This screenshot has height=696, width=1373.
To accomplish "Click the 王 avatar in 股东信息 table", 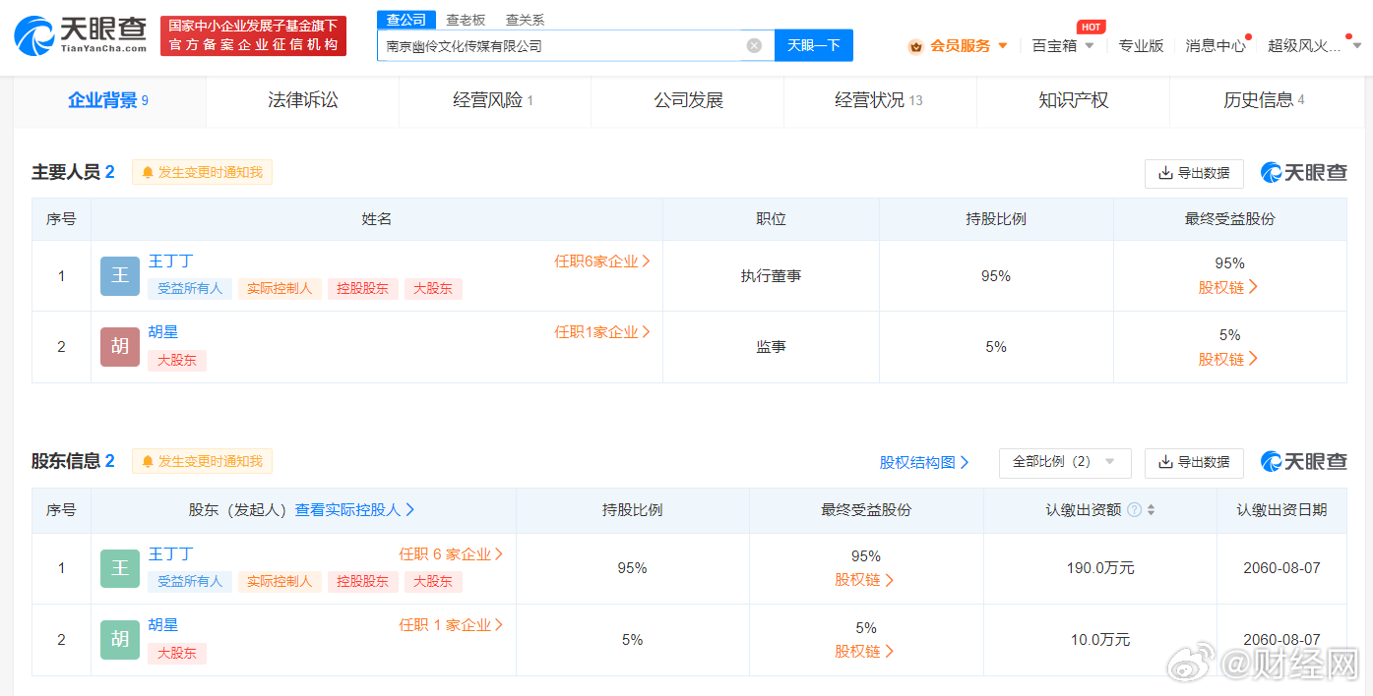I will 120,568.
